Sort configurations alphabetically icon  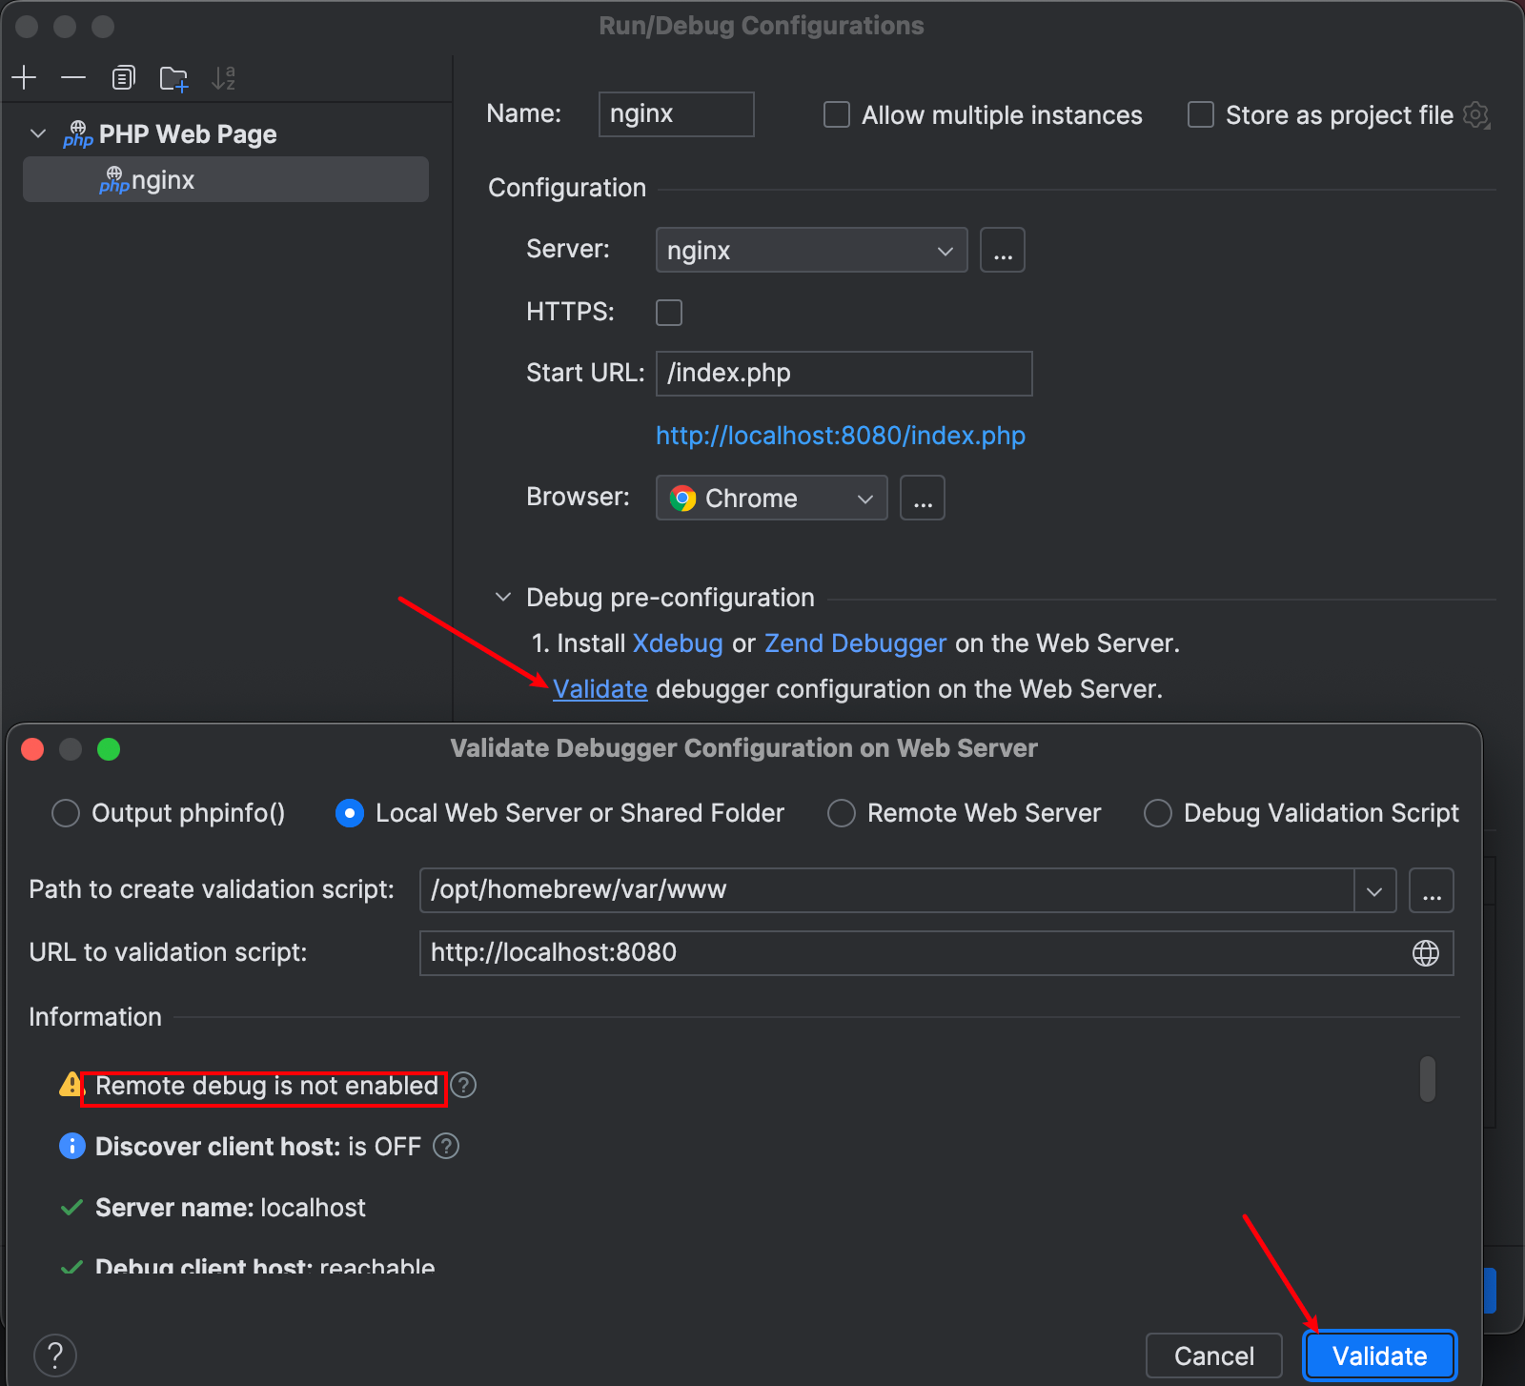tap(224, 77)
